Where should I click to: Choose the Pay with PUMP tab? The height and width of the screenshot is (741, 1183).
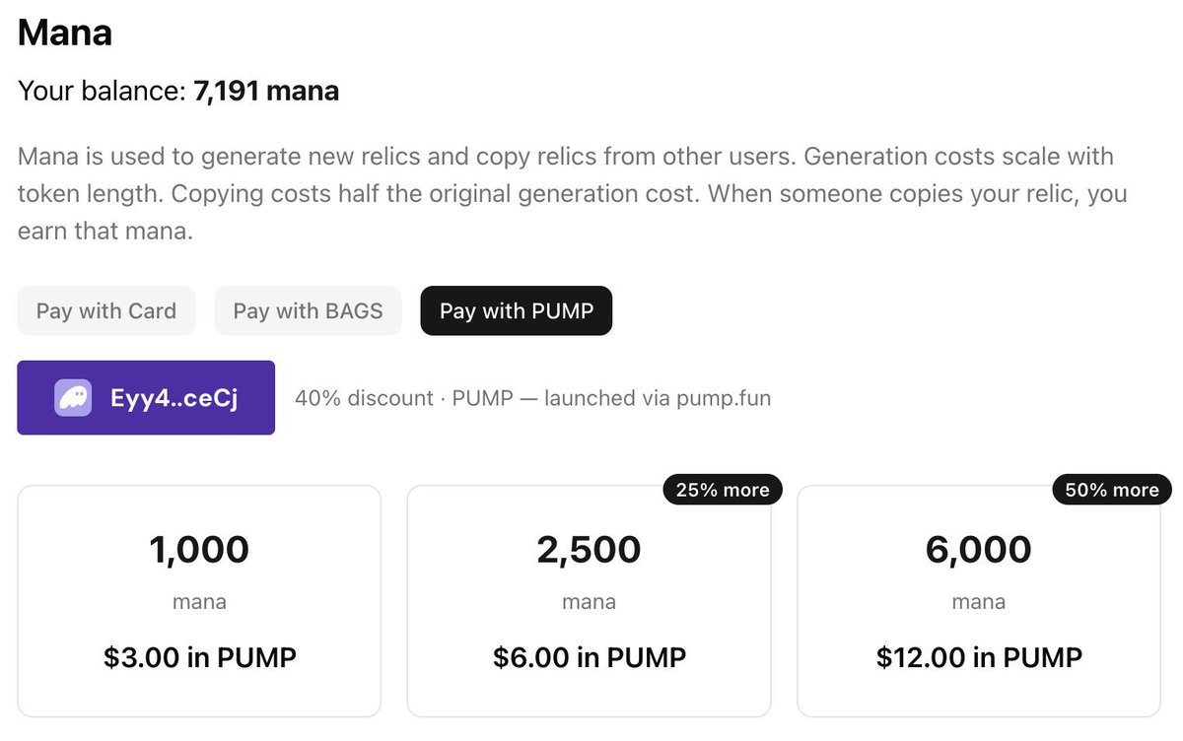(517, 311)
